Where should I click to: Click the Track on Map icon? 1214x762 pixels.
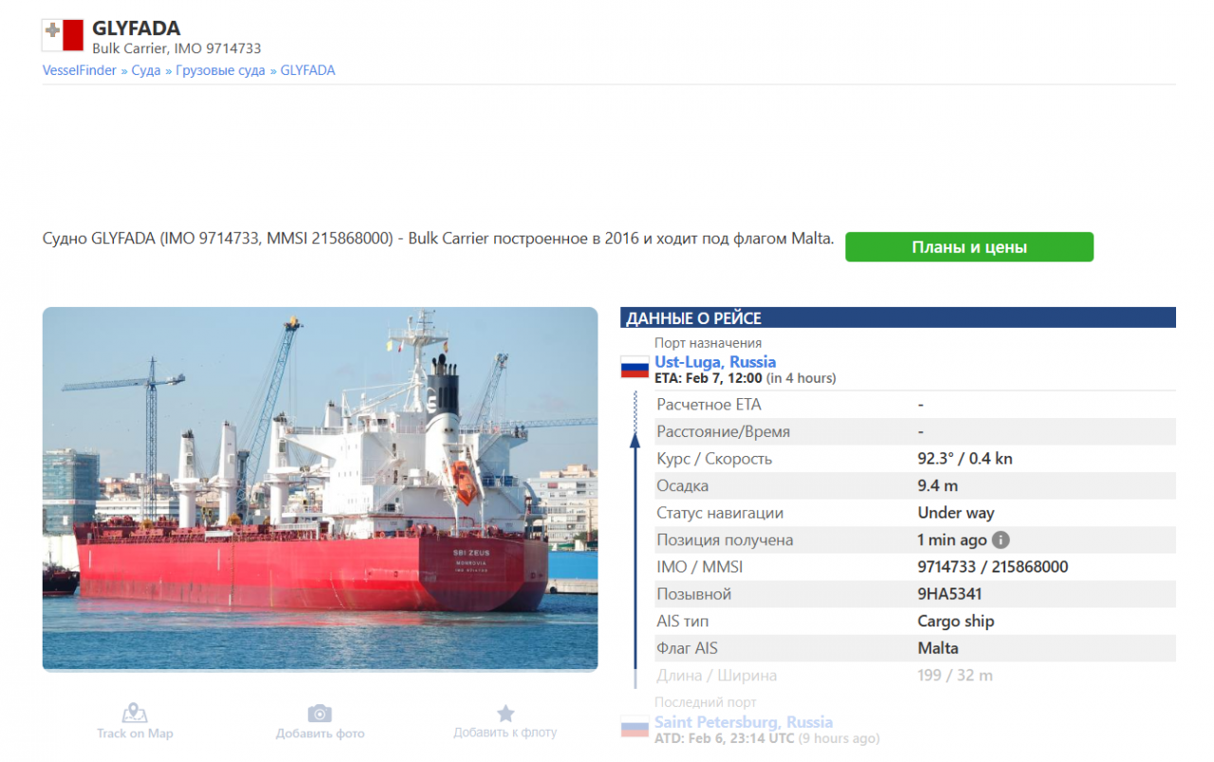[135, 713]
